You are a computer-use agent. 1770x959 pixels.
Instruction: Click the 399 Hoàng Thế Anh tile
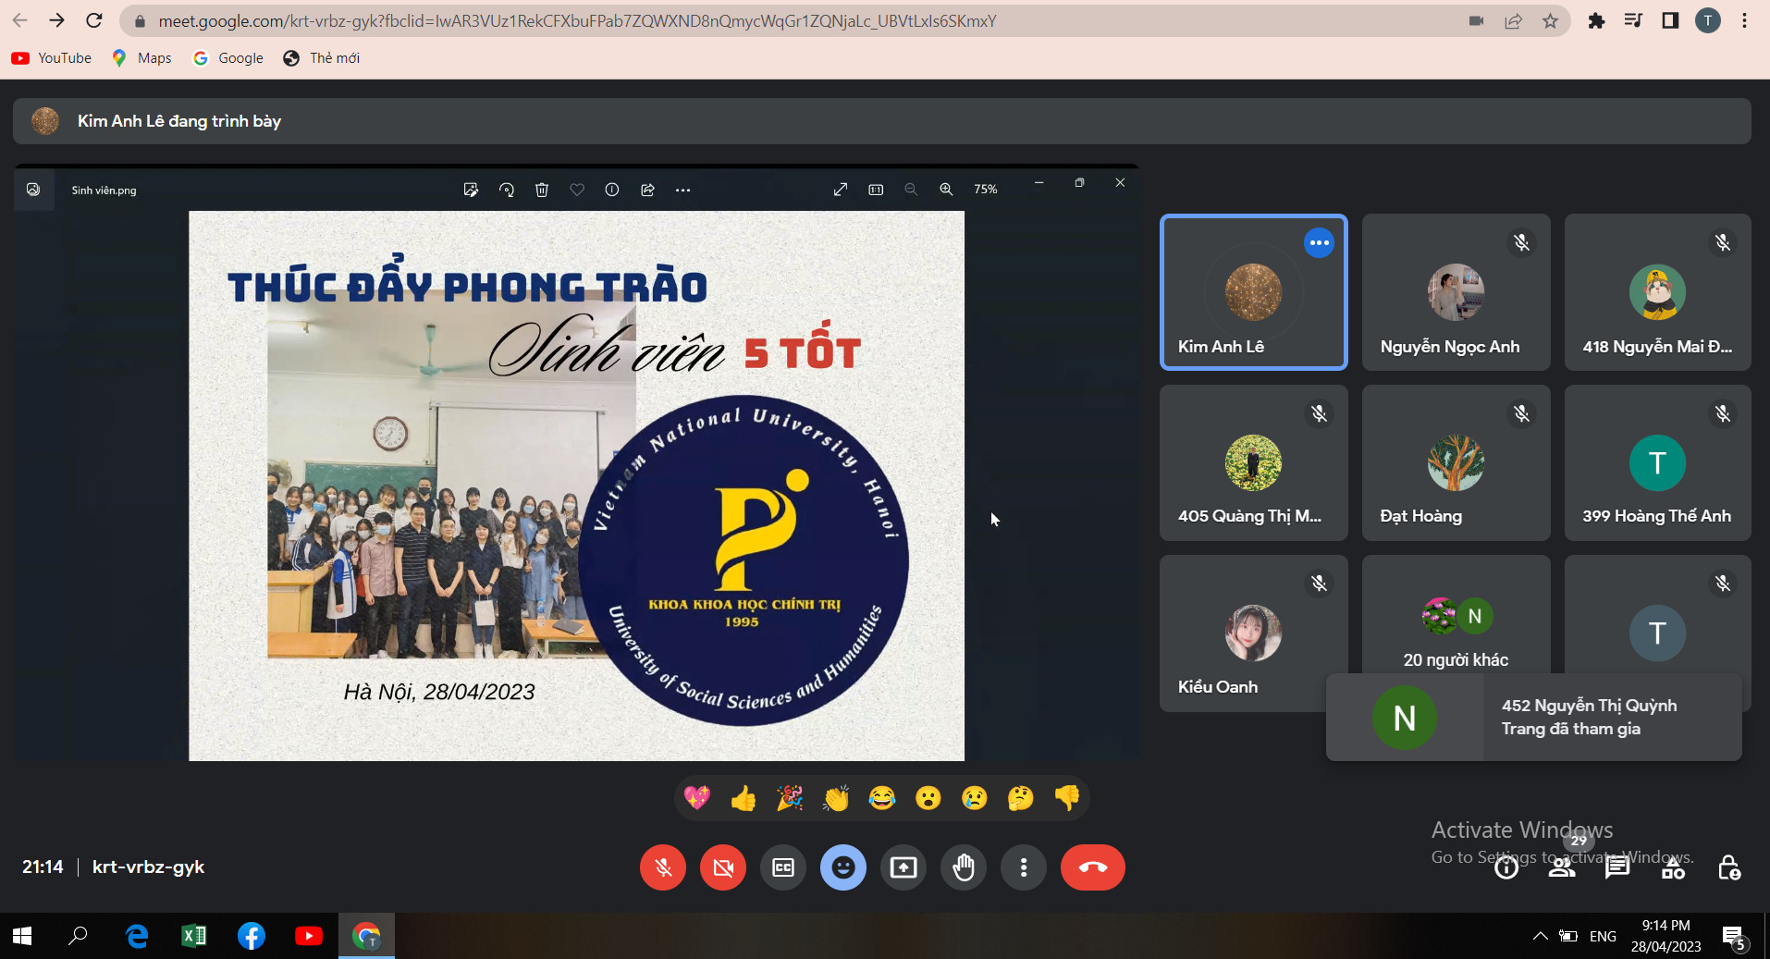pyautogui.click(x=1657, y=462)
